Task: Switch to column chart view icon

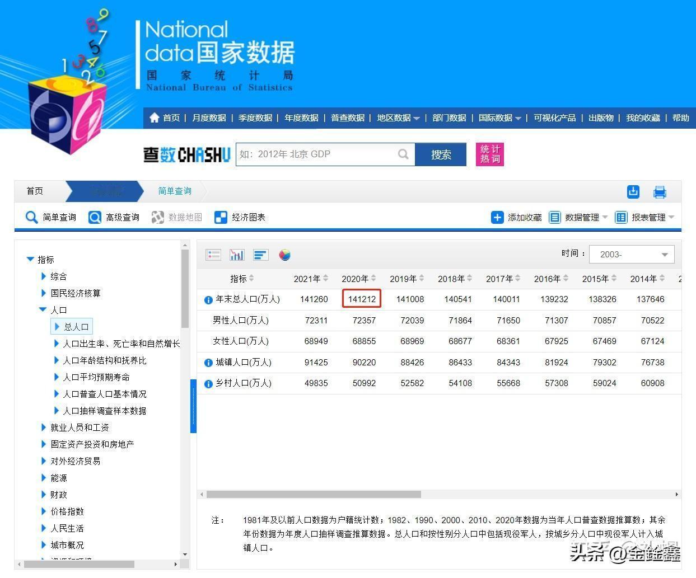Action: point(237,255)
